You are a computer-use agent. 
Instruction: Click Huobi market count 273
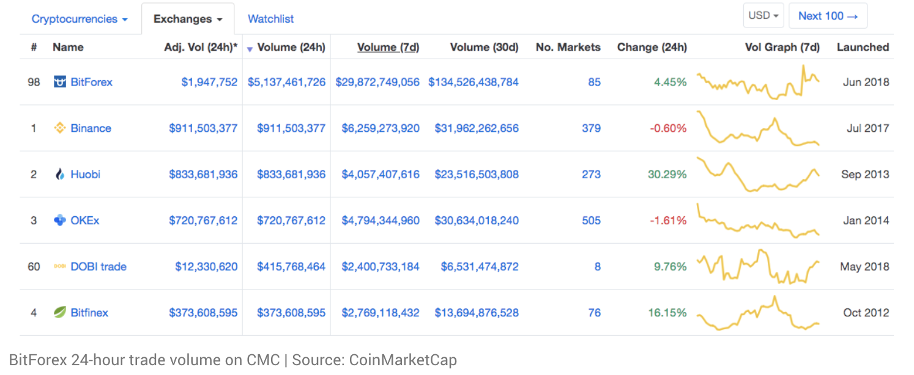tap(591, 175)
